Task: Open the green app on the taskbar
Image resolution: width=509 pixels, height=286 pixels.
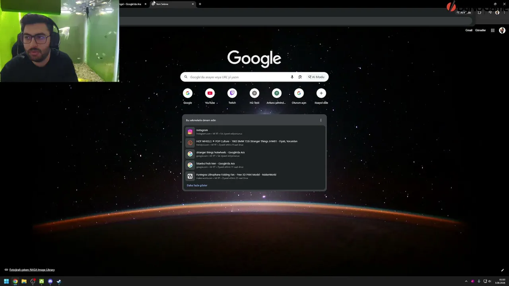Action: pyautogui.click(x=41, y=281)
